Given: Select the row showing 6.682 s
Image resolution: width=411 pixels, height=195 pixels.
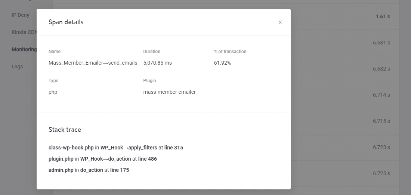Looking at the screenshot, I should (x=381, y=69).
